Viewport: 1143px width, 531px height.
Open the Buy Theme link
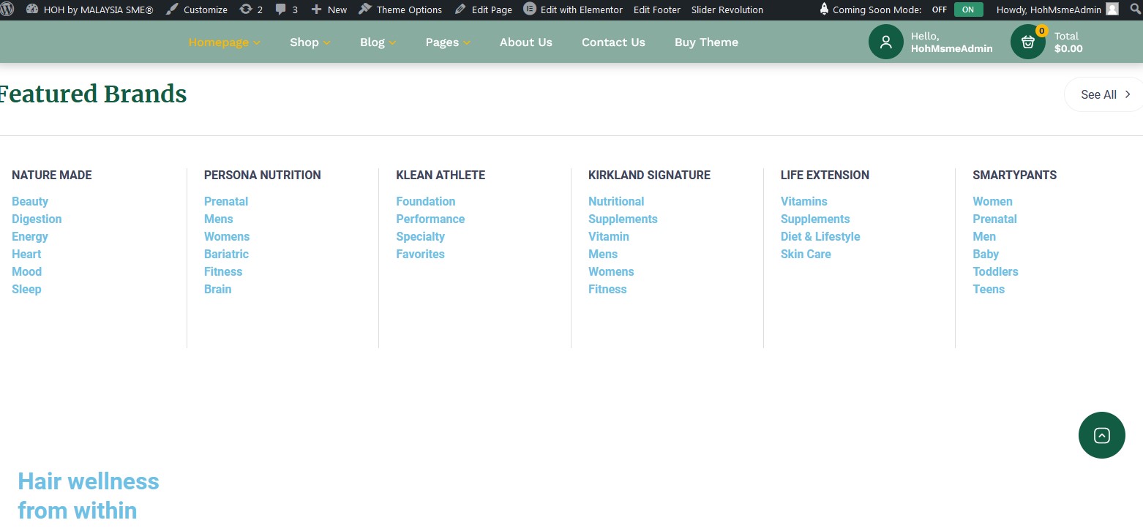706,42
